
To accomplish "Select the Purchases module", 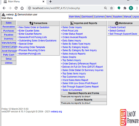I will click(x=9, y=31).
